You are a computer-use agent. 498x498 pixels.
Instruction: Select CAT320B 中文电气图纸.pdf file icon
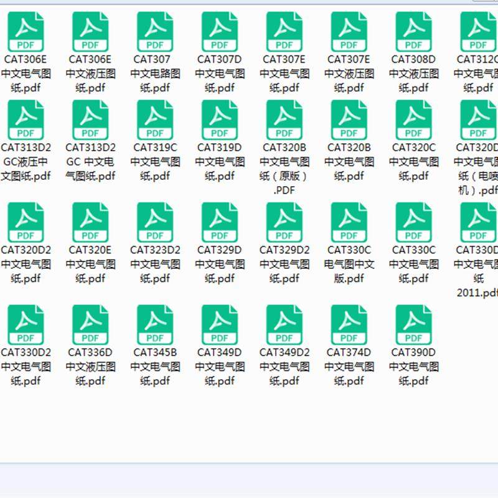pyautogui.click(x=349, y=120)
